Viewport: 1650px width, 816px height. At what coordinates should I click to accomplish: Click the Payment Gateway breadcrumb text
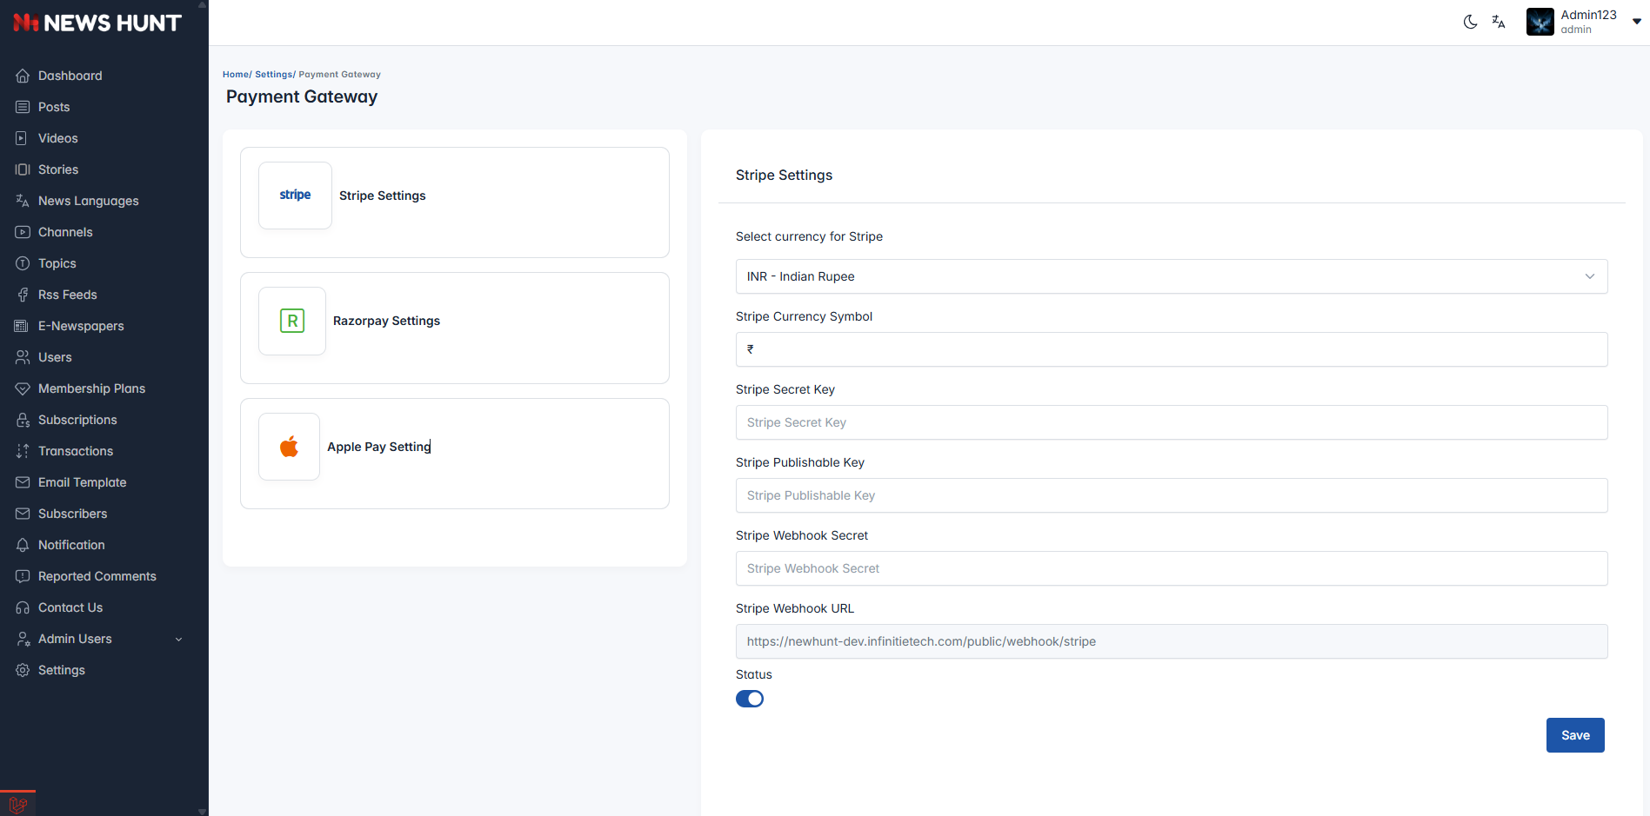point(340,75)
